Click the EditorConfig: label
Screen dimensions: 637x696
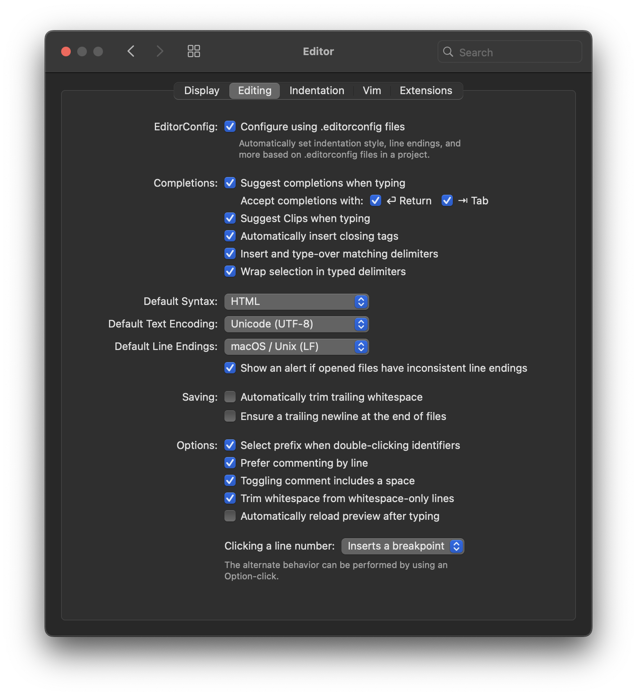(186, 127)
